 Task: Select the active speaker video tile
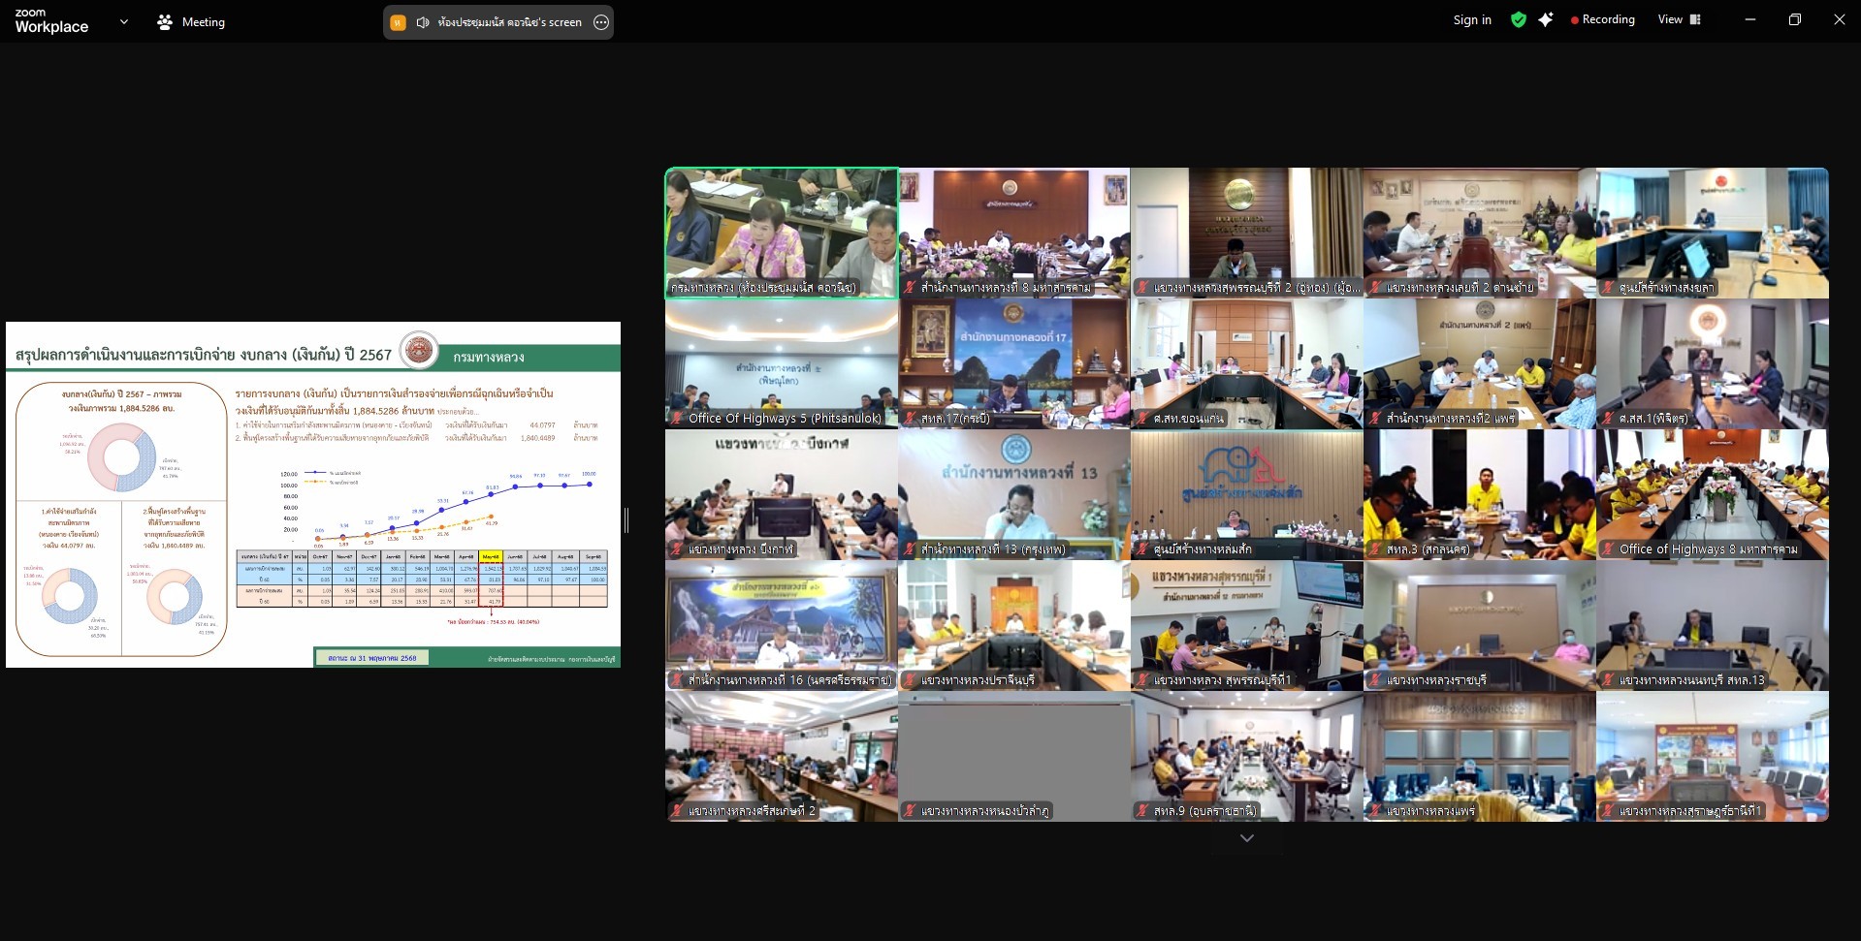781,231
